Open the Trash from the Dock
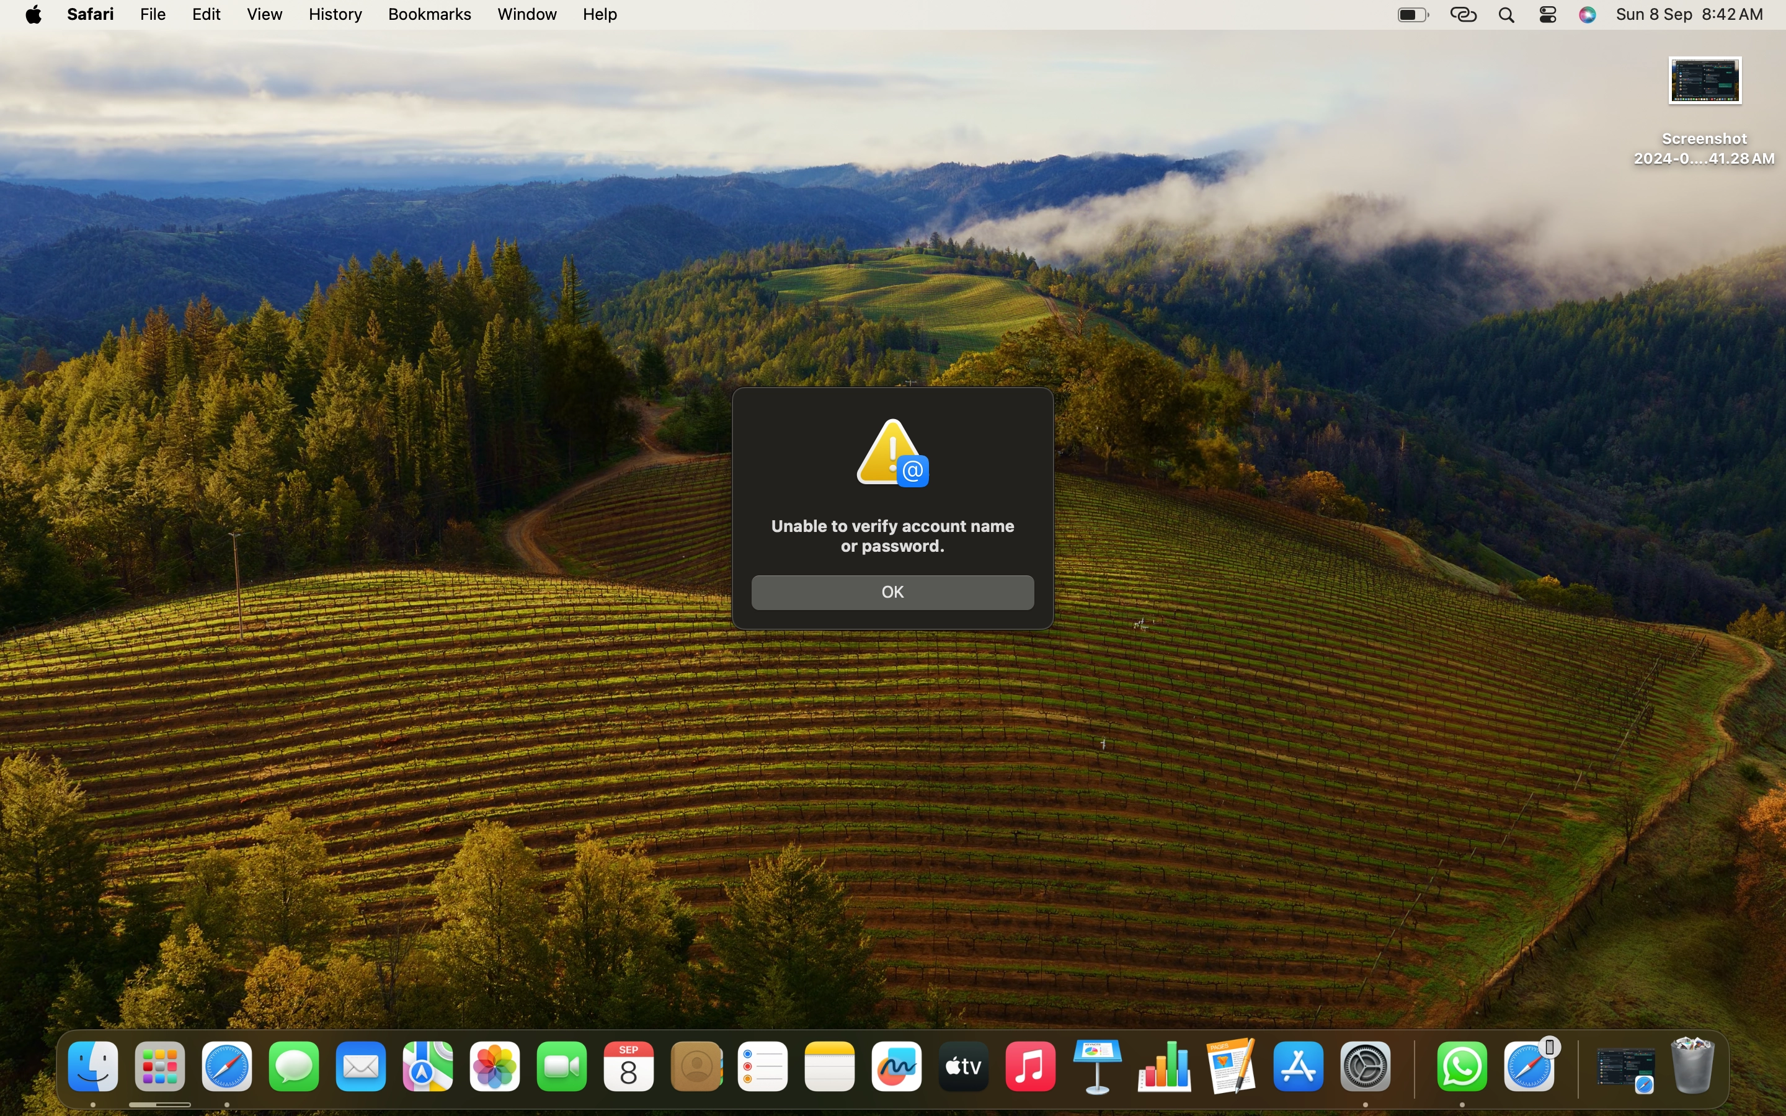 [x=1694, y=1065]
